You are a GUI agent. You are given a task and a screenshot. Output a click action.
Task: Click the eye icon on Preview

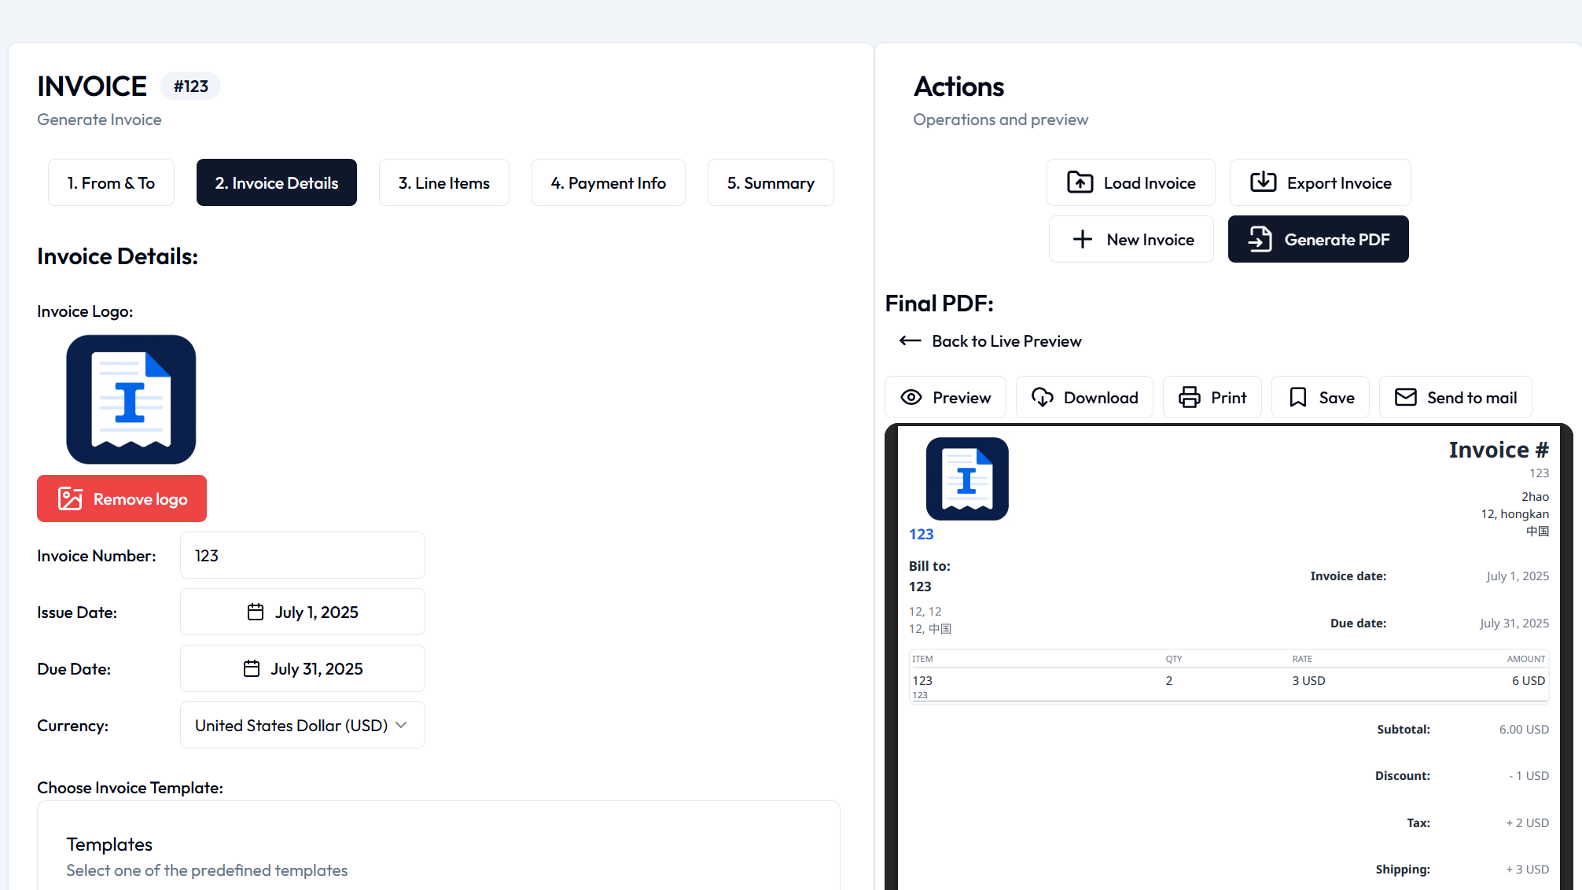(911, 397)
